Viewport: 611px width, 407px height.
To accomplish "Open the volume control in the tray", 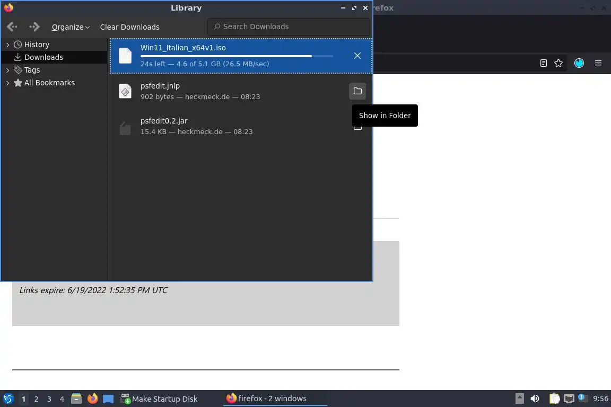I will (535, 399).
